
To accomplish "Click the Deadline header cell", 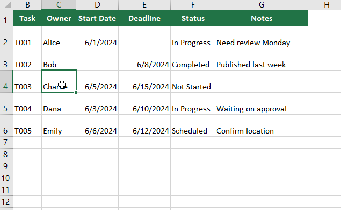I will 144,18.
